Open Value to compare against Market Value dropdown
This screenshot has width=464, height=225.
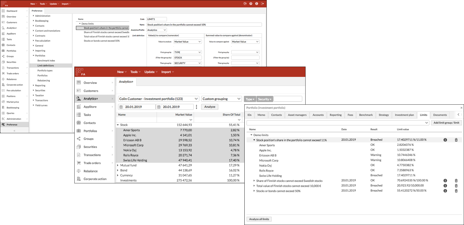point(245,42)
